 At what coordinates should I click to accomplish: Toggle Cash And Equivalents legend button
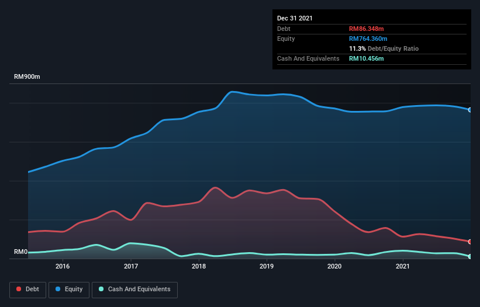134,289
